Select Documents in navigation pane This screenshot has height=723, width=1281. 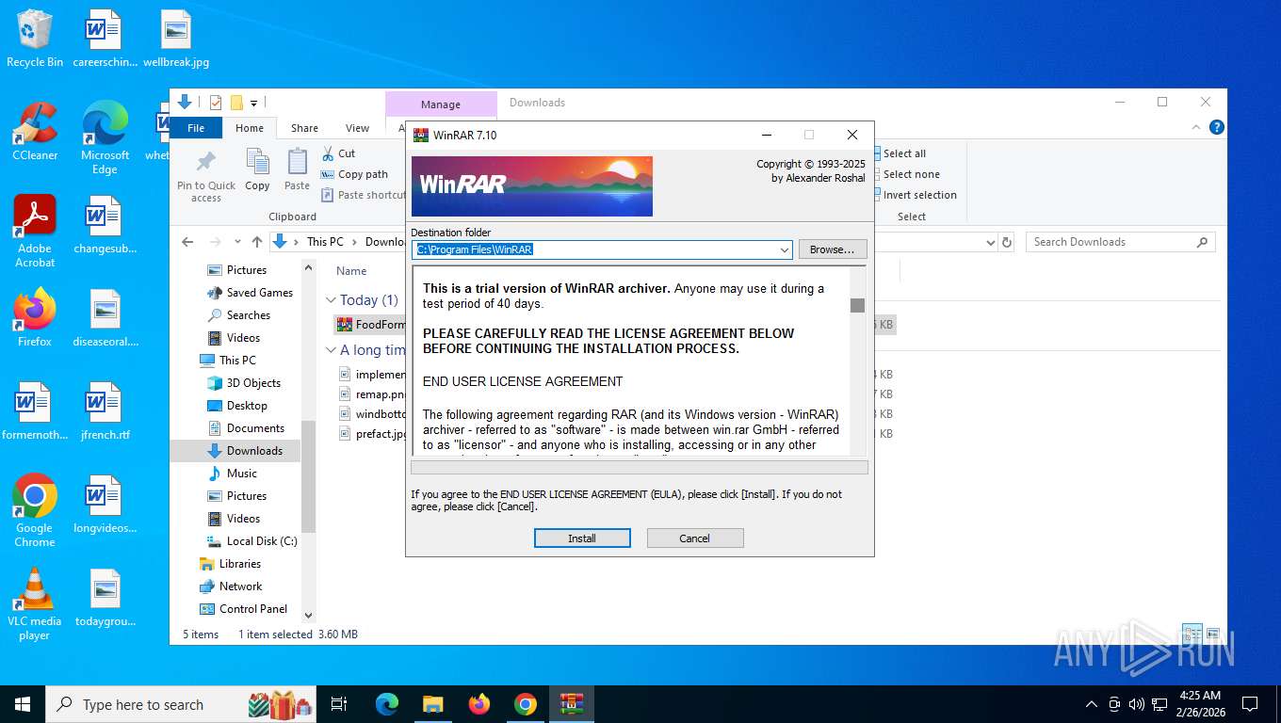click(246, 428)
